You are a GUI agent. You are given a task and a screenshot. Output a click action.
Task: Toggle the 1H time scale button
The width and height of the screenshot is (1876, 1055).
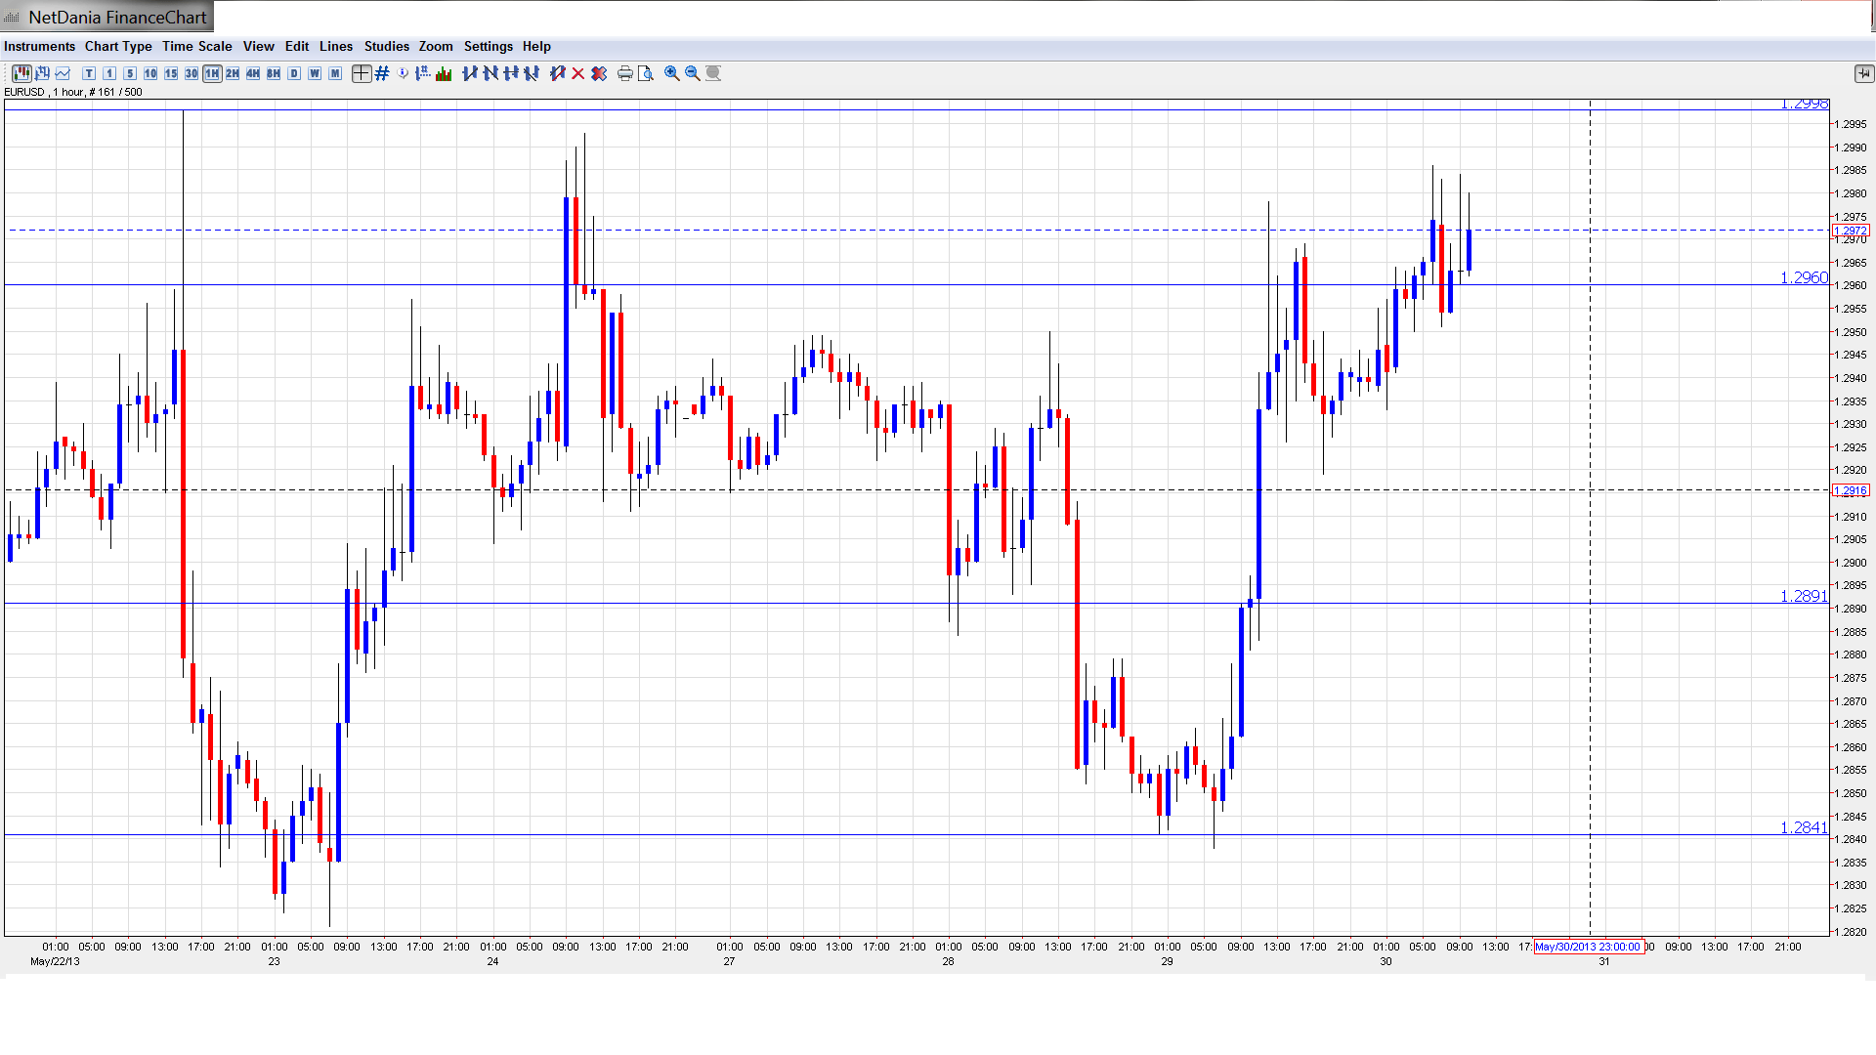point(212,73)
